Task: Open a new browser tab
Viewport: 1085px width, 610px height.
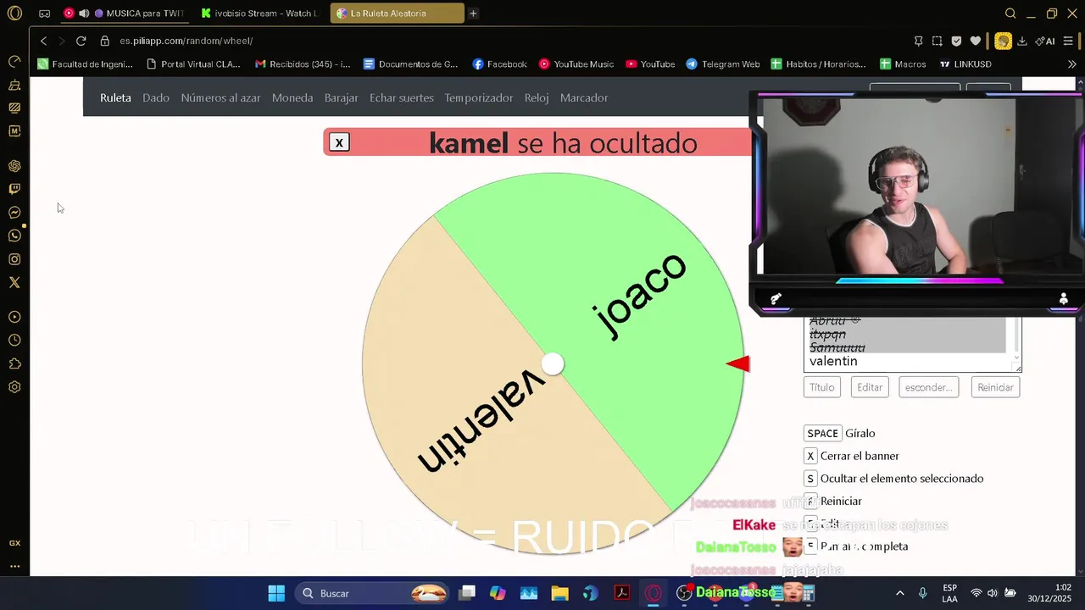Action: (473, 14)
